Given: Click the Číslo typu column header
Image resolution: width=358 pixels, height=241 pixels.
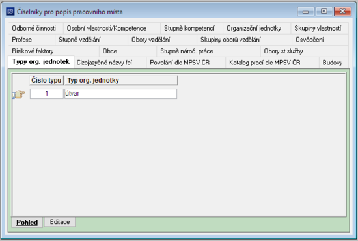Looking at the screenshot, I should click(47, 80).
